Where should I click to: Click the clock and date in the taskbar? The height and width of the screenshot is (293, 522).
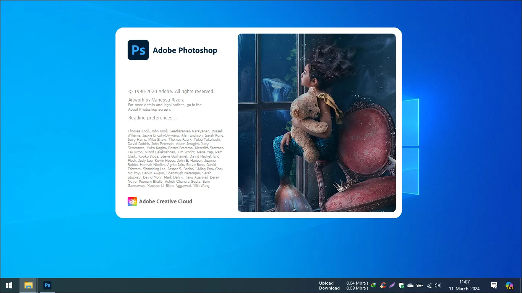tap(464, 285)
